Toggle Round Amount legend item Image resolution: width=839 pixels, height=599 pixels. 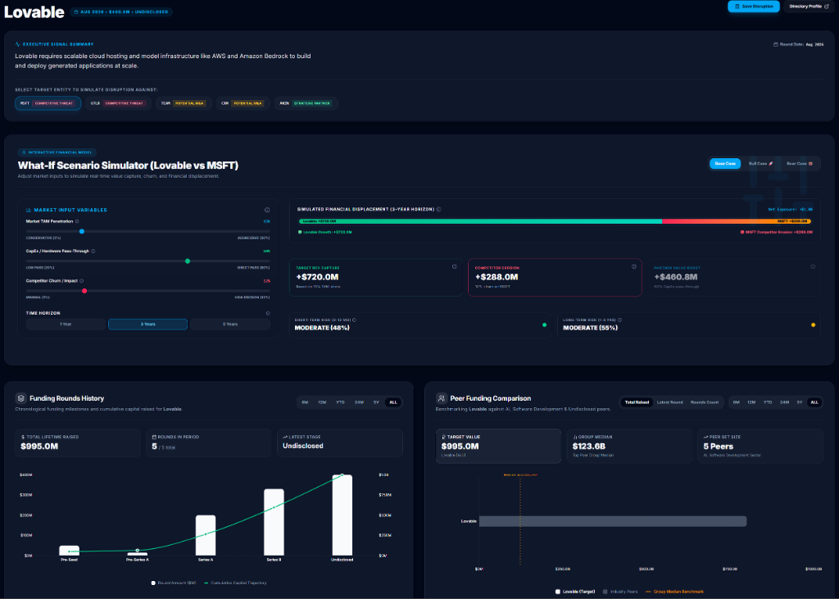pos(174,583)
